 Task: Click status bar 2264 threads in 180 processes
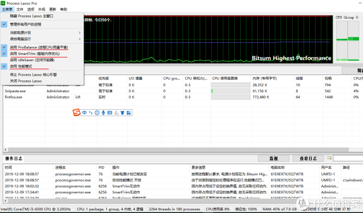(175, 209)
